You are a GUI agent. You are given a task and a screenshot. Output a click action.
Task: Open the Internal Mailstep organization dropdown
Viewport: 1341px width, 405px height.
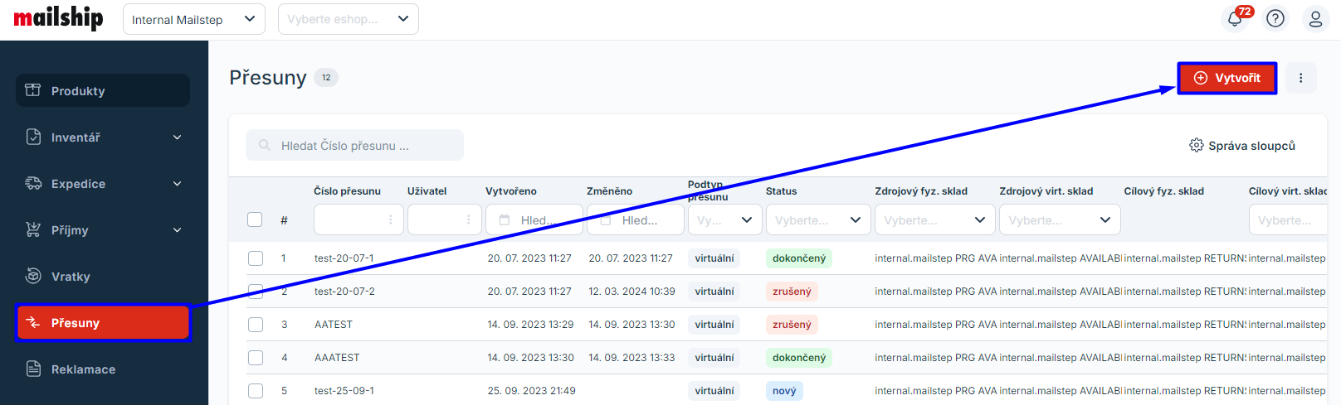[x=193, y=19]
